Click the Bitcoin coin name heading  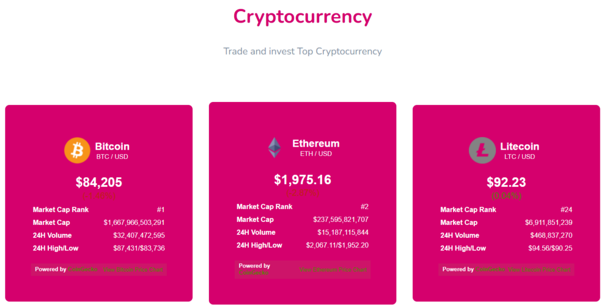click(112, 147)
